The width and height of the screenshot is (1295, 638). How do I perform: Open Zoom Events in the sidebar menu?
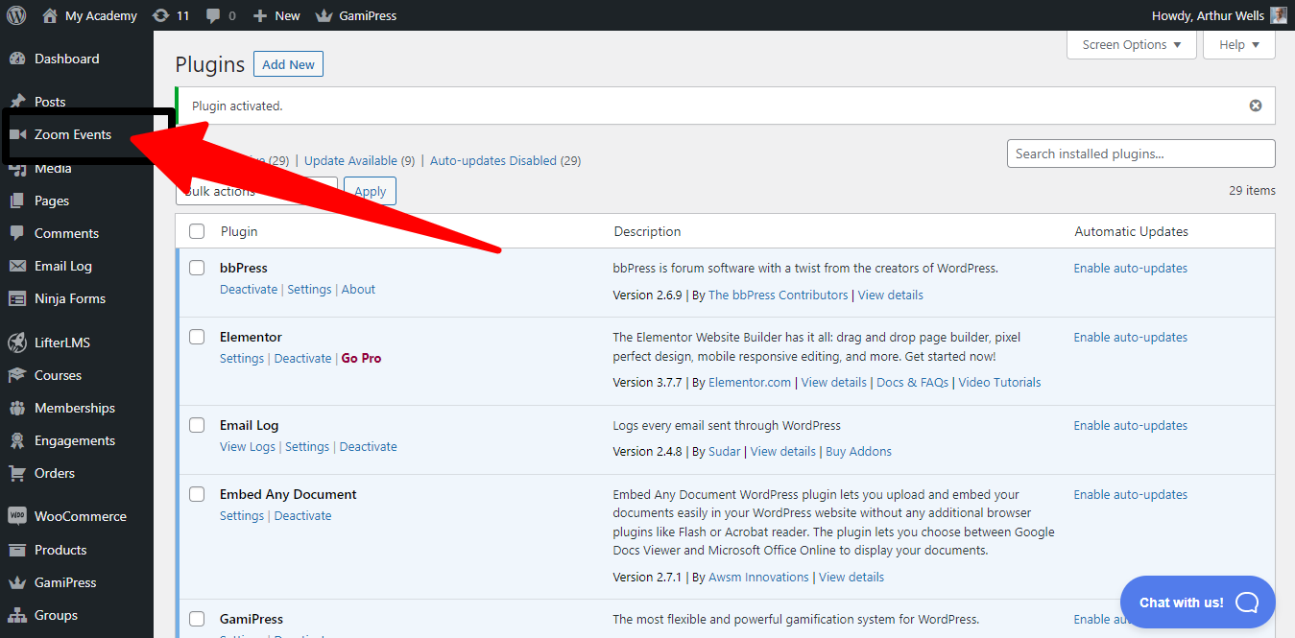73,134
